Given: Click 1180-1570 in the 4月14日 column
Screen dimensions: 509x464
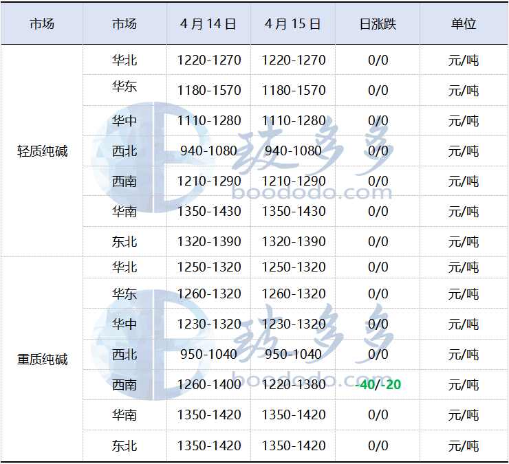Looking at the screenshot, I should coord(208,91).
